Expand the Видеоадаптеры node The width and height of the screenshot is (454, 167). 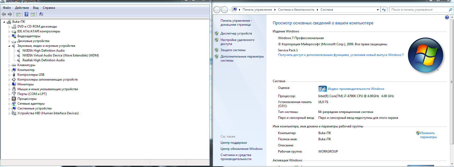[x=9, y=36]
